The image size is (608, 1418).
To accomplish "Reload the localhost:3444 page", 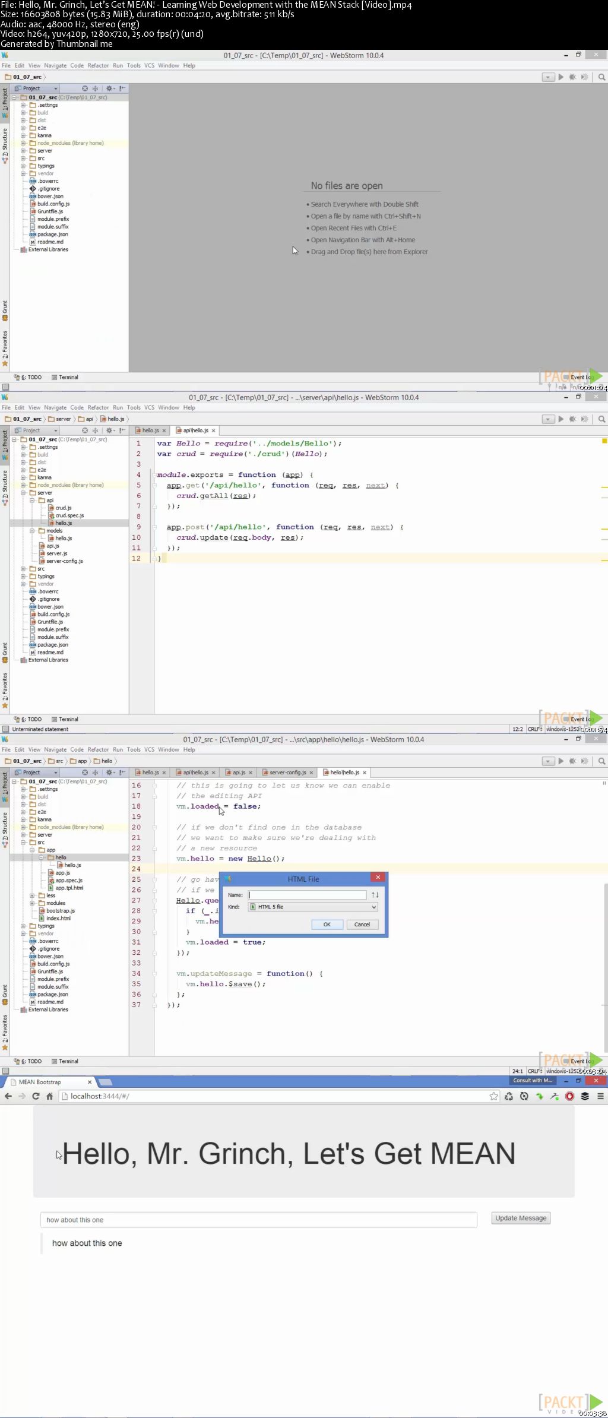I will (36, 1096).
